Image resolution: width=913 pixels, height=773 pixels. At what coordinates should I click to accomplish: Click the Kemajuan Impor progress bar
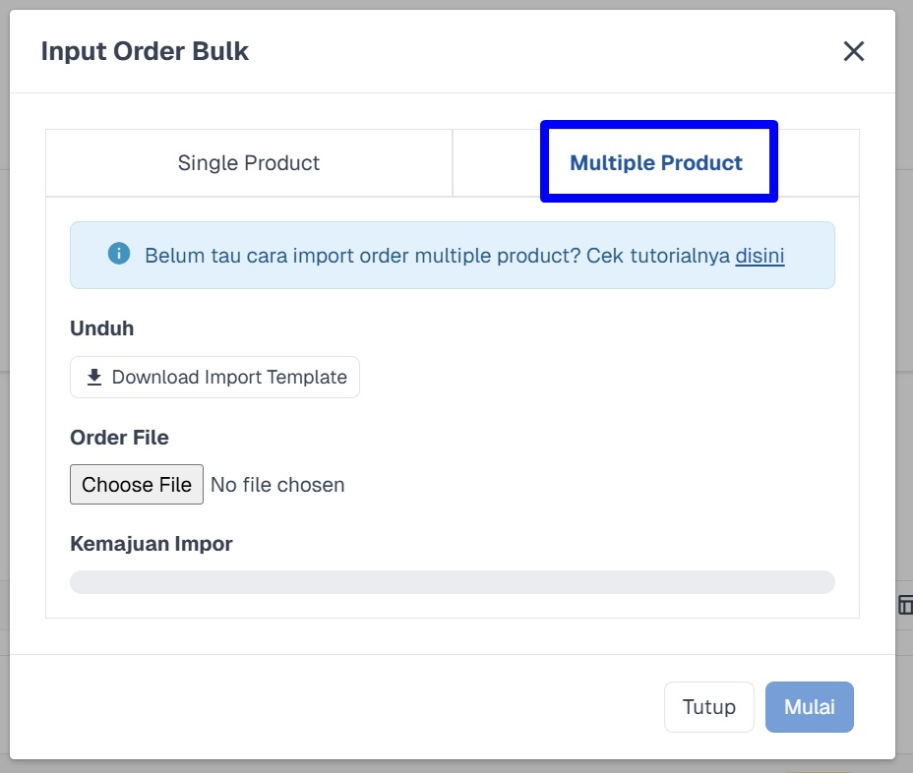click(453, 582)
